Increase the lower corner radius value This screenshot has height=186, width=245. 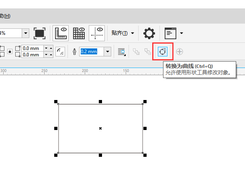coord(51,55)
